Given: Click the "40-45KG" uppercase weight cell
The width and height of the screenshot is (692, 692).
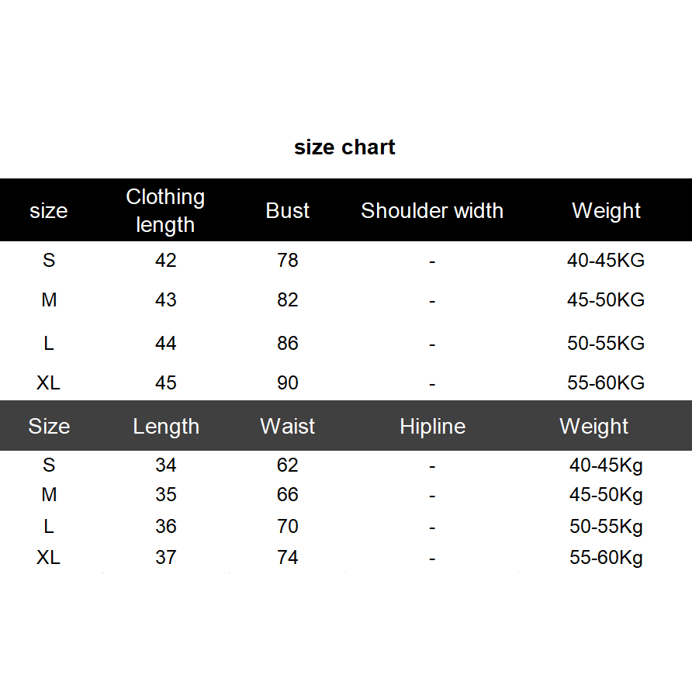Looking at the screenshot, I should point(606,260).
